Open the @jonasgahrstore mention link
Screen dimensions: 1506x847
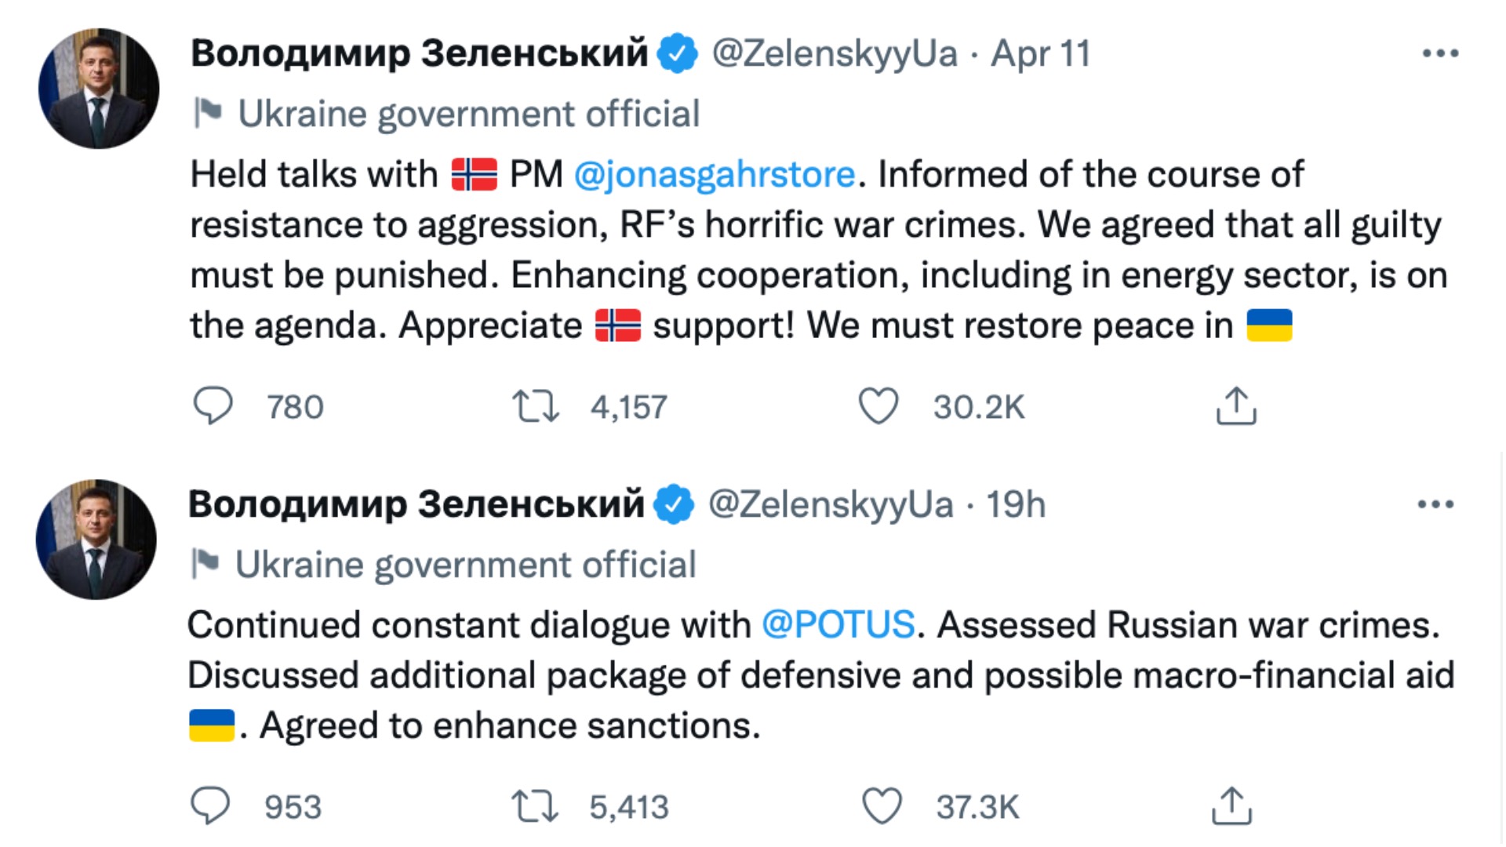tap(714, 174)
